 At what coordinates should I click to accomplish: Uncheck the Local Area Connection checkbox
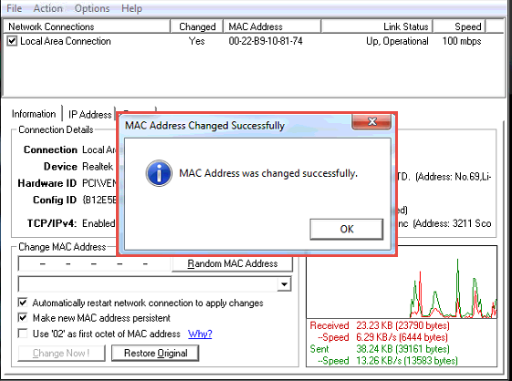click(x=12, y=41)
